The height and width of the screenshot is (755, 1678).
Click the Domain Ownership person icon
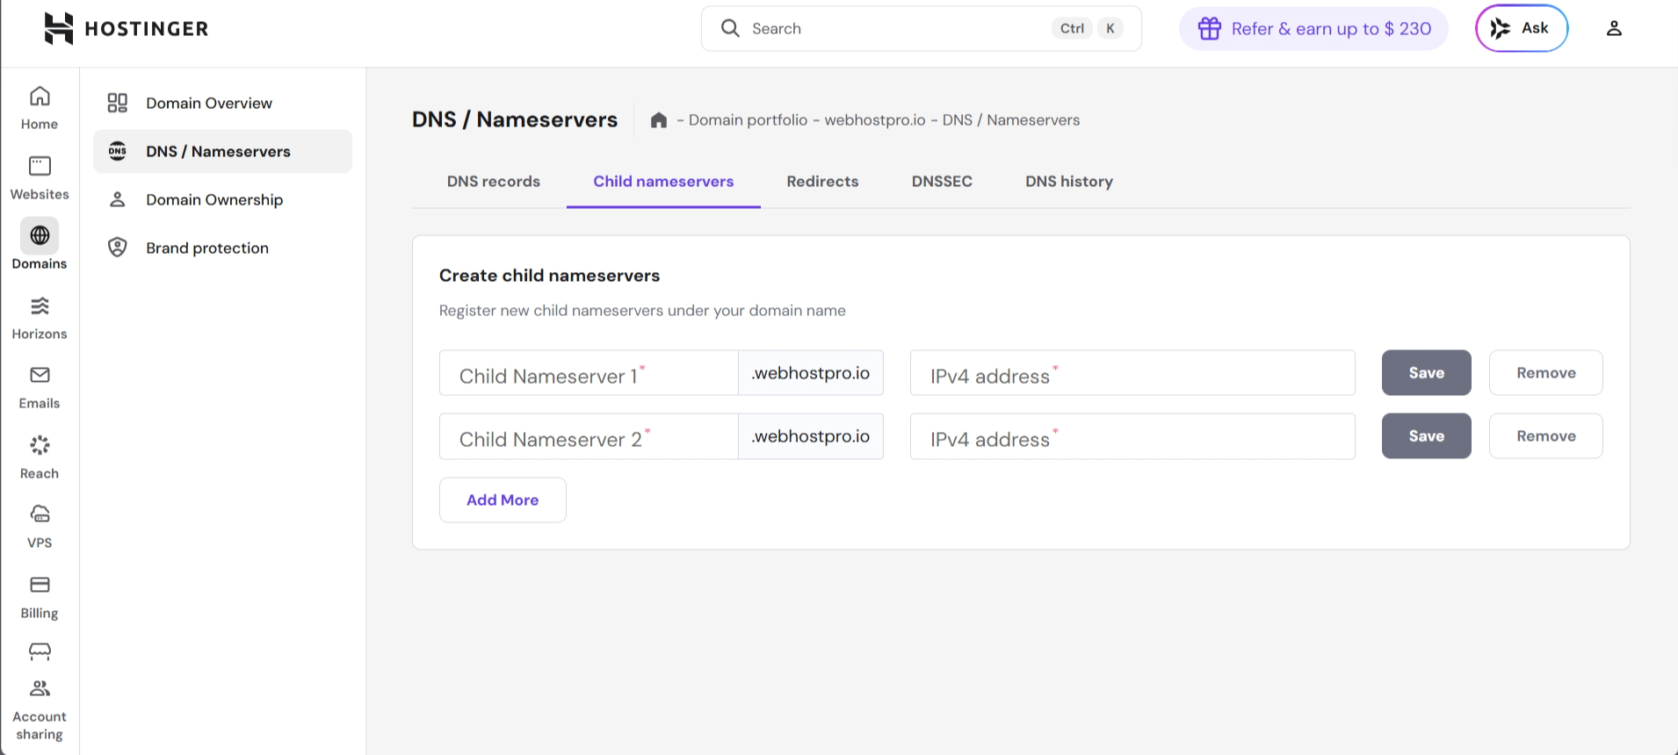click(118, 199)
